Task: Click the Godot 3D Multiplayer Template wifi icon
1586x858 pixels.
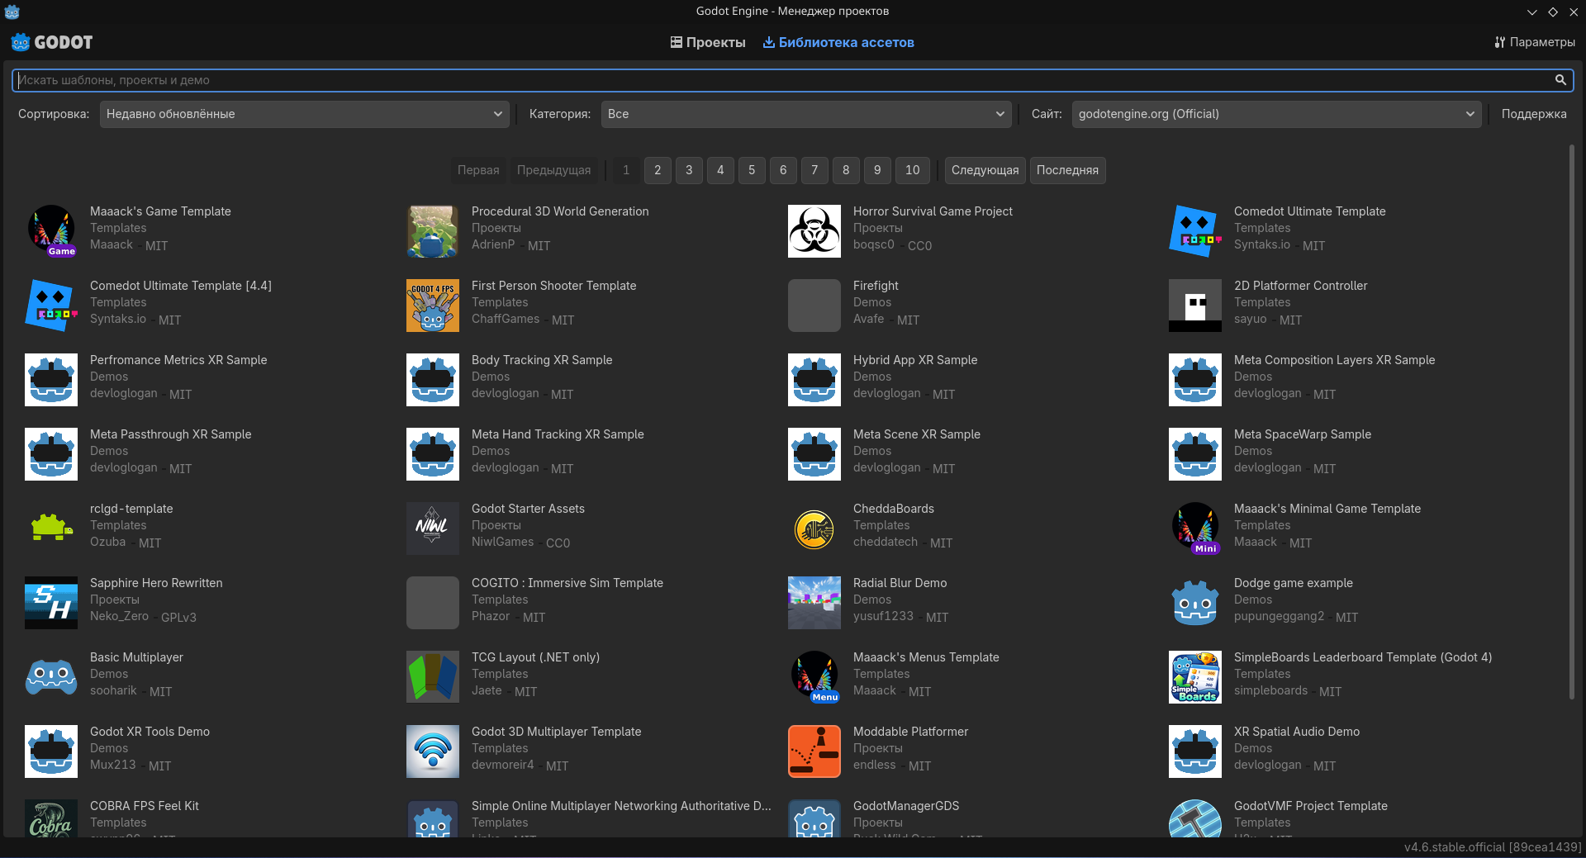Action: pos(432,751)
